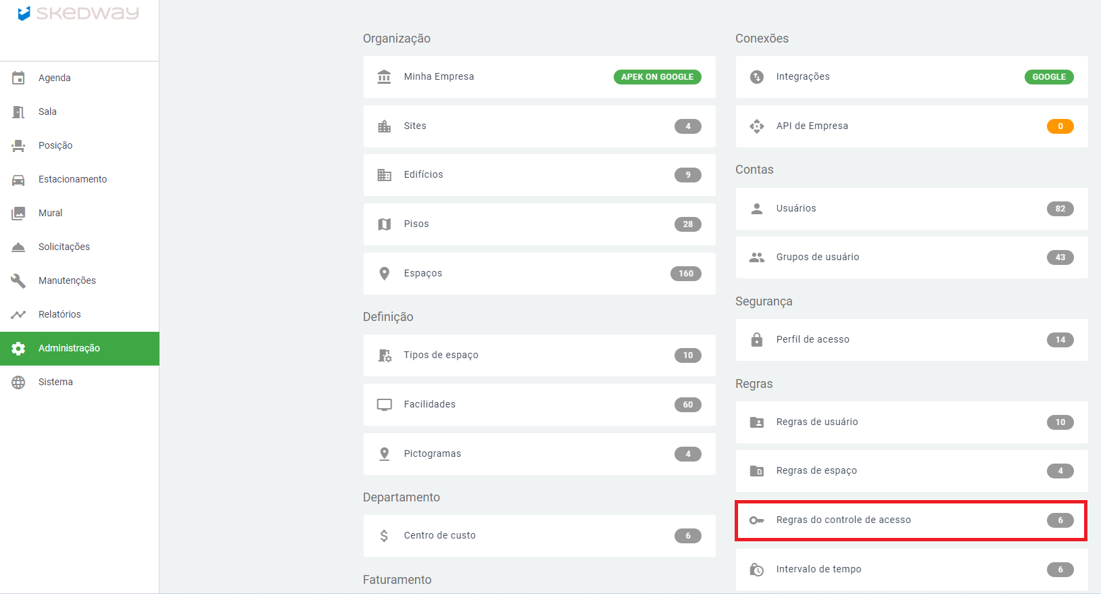Select Administração in the sidebar
The height and width of the screenshot is (594, 1101).
pos(69,348)
